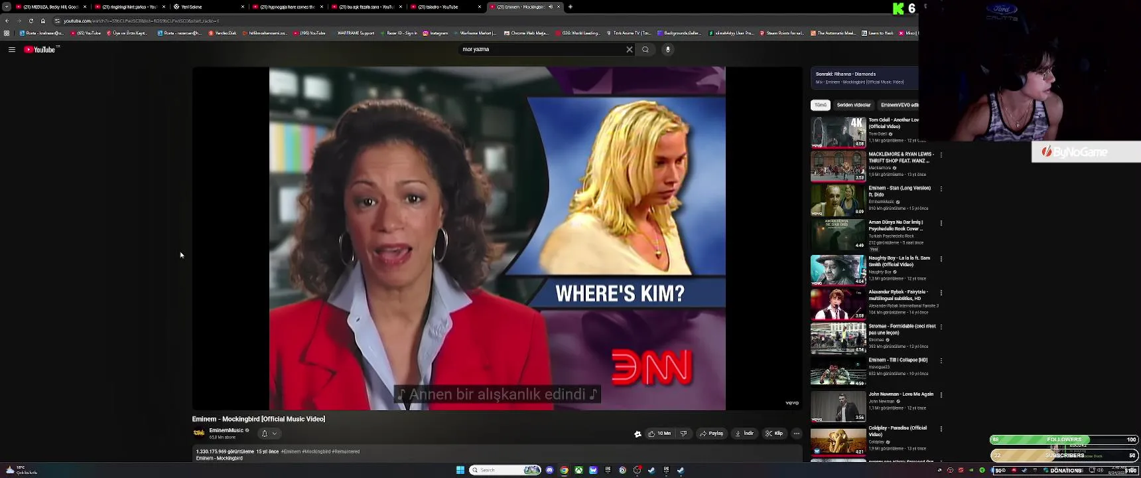
Task: Create a clip via Klip button
Action: point(773,434)
